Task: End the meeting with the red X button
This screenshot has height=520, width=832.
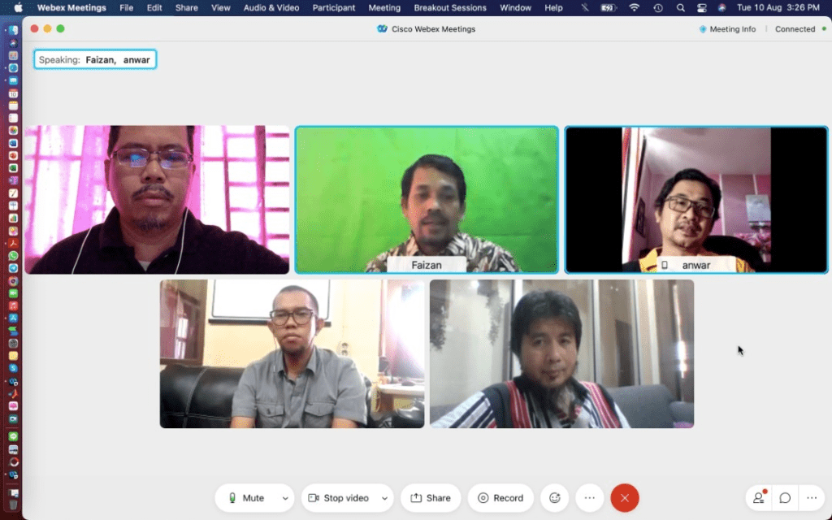Action: (x=625, y=498)
